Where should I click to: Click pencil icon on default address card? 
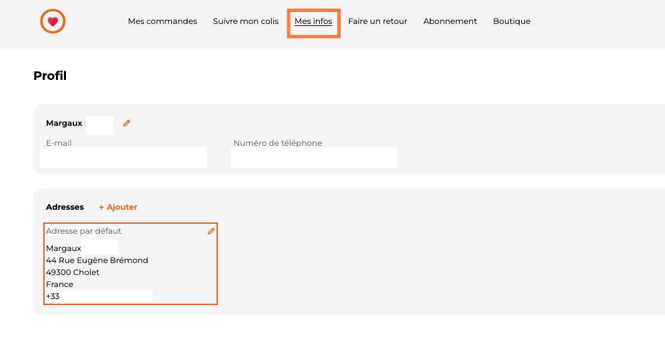211,231
